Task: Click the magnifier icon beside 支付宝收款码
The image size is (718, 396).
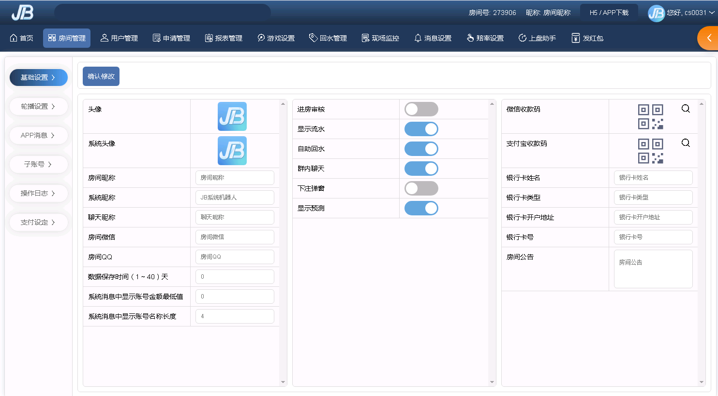Action: pyautogui.click(x=686, y=143)
